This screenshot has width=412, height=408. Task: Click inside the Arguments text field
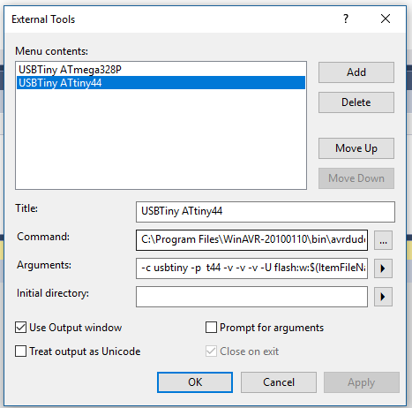click(x=251, y=268)
